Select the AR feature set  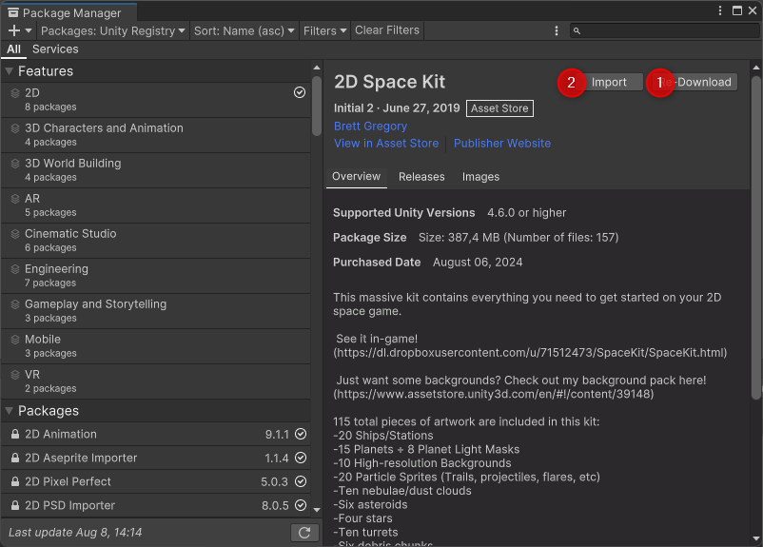tap(156, 205)
